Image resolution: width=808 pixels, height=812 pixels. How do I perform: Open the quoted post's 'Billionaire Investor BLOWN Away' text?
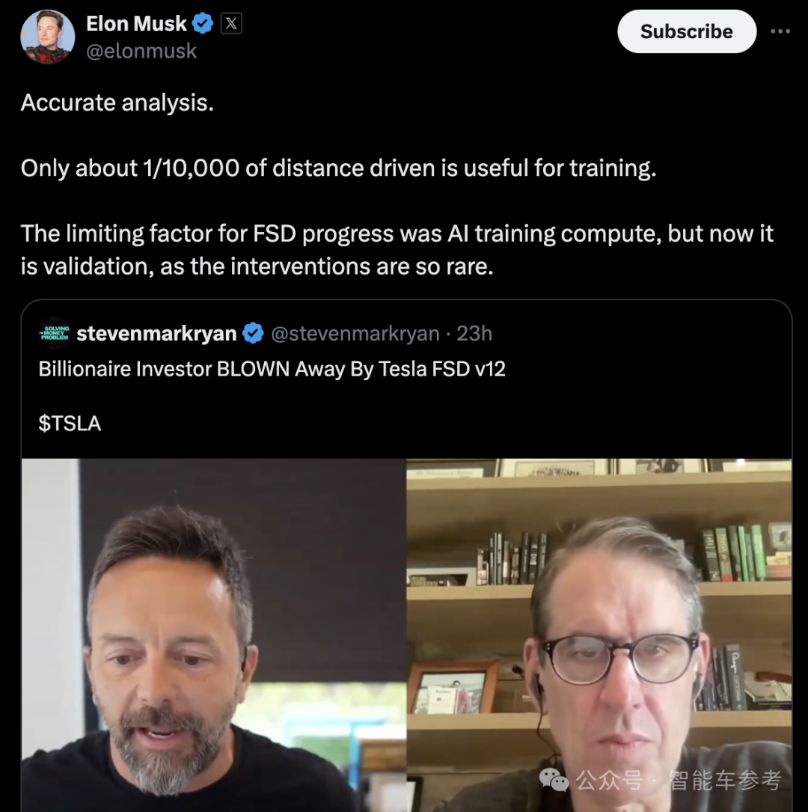point(272,369)
